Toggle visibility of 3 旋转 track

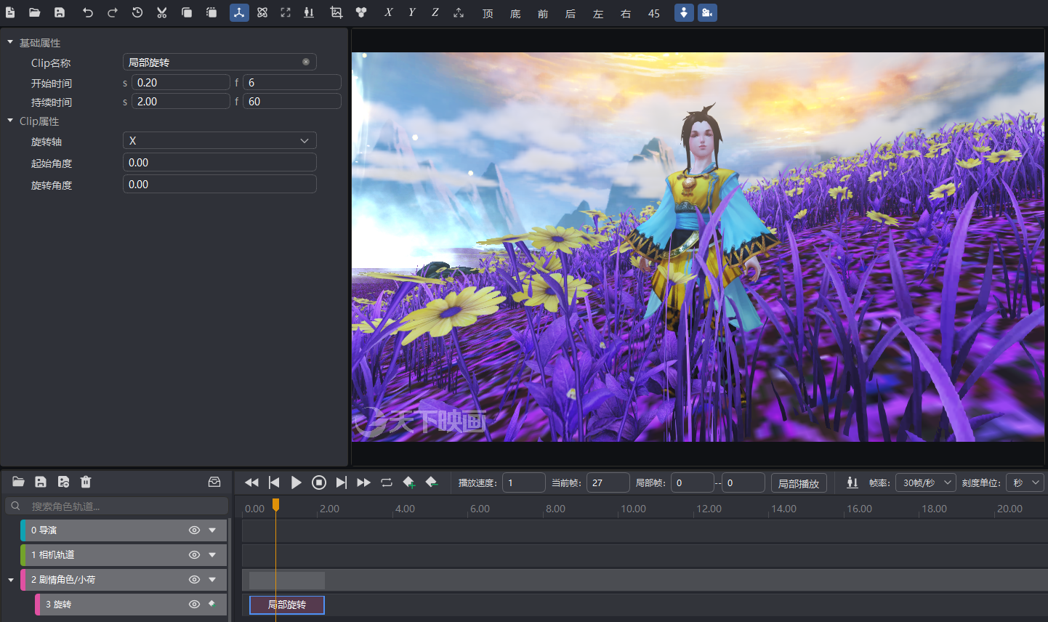[x=194, y=605]
